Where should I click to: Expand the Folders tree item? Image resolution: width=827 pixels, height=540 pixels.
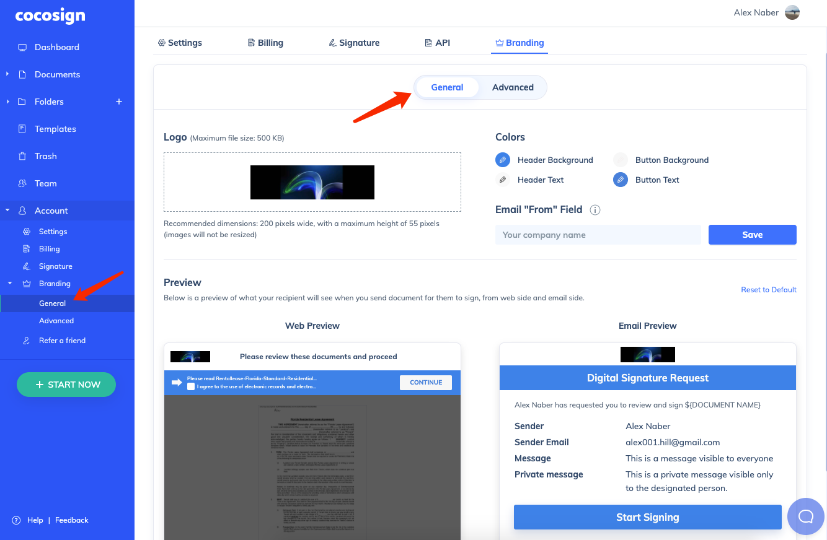click(8, 102)
